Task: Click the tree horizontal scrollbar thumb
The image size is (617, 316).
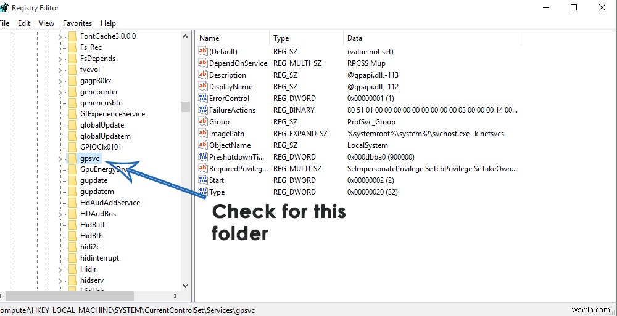Action: pos(70,296)
